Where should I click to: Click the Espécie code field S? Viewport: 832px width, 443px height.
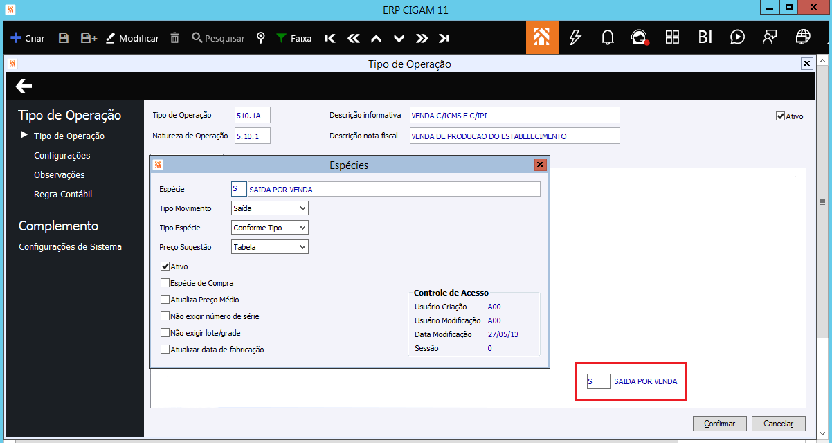coord(239,189)
